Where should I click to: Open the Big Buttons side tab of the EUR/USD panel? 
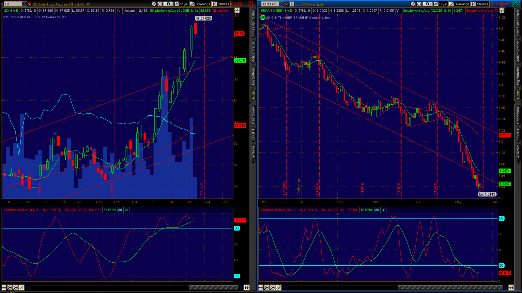[x=518, y=76]
